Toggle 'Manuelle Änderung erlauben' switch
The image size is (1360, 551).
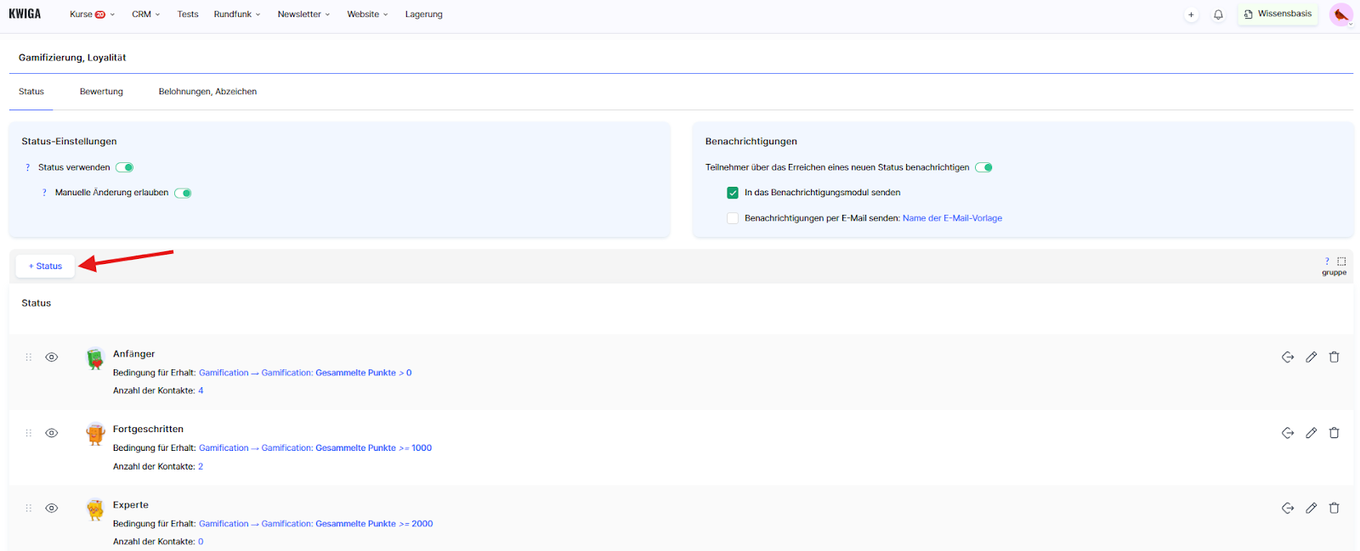pos(183,193)
